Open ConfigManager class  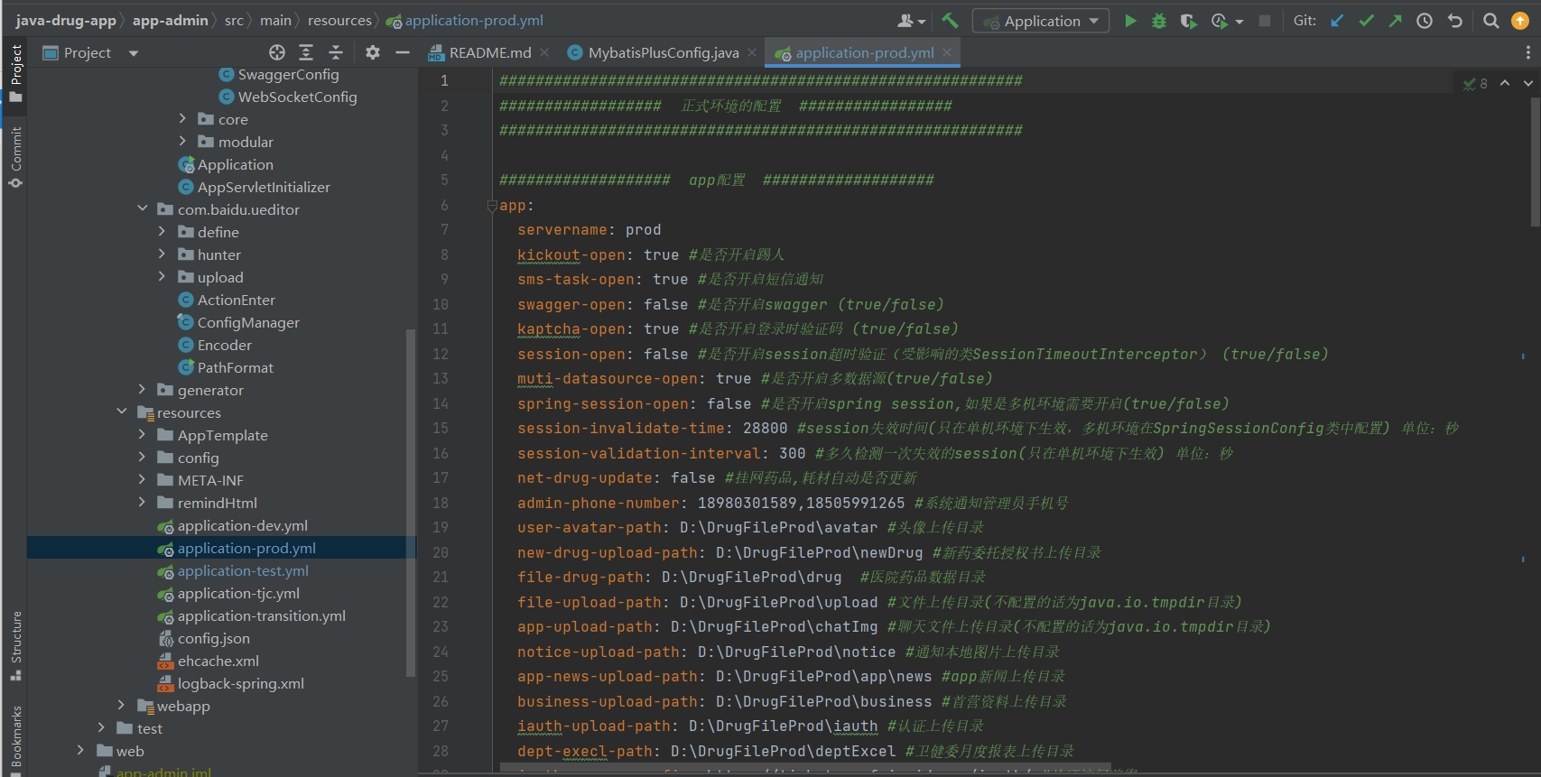click(248, 322)
